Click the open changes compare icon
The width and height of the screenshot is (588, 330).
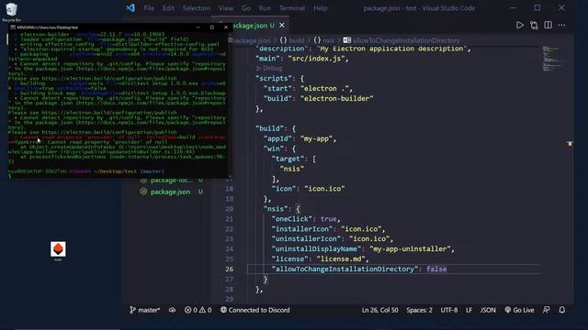[534, 25]
